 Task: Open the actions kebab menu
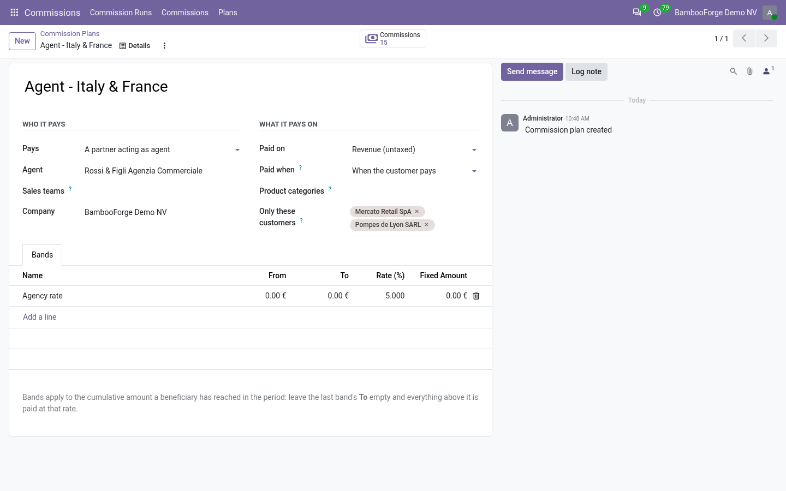164,46
